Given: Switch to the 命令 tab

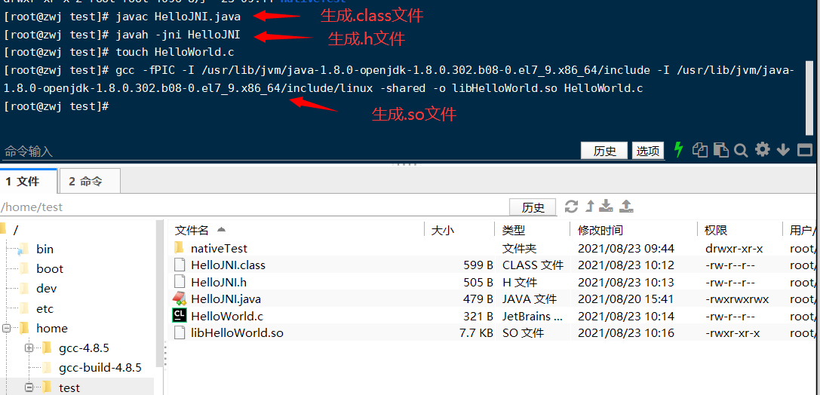Looking at the screenshot, I should coord(90,182).
